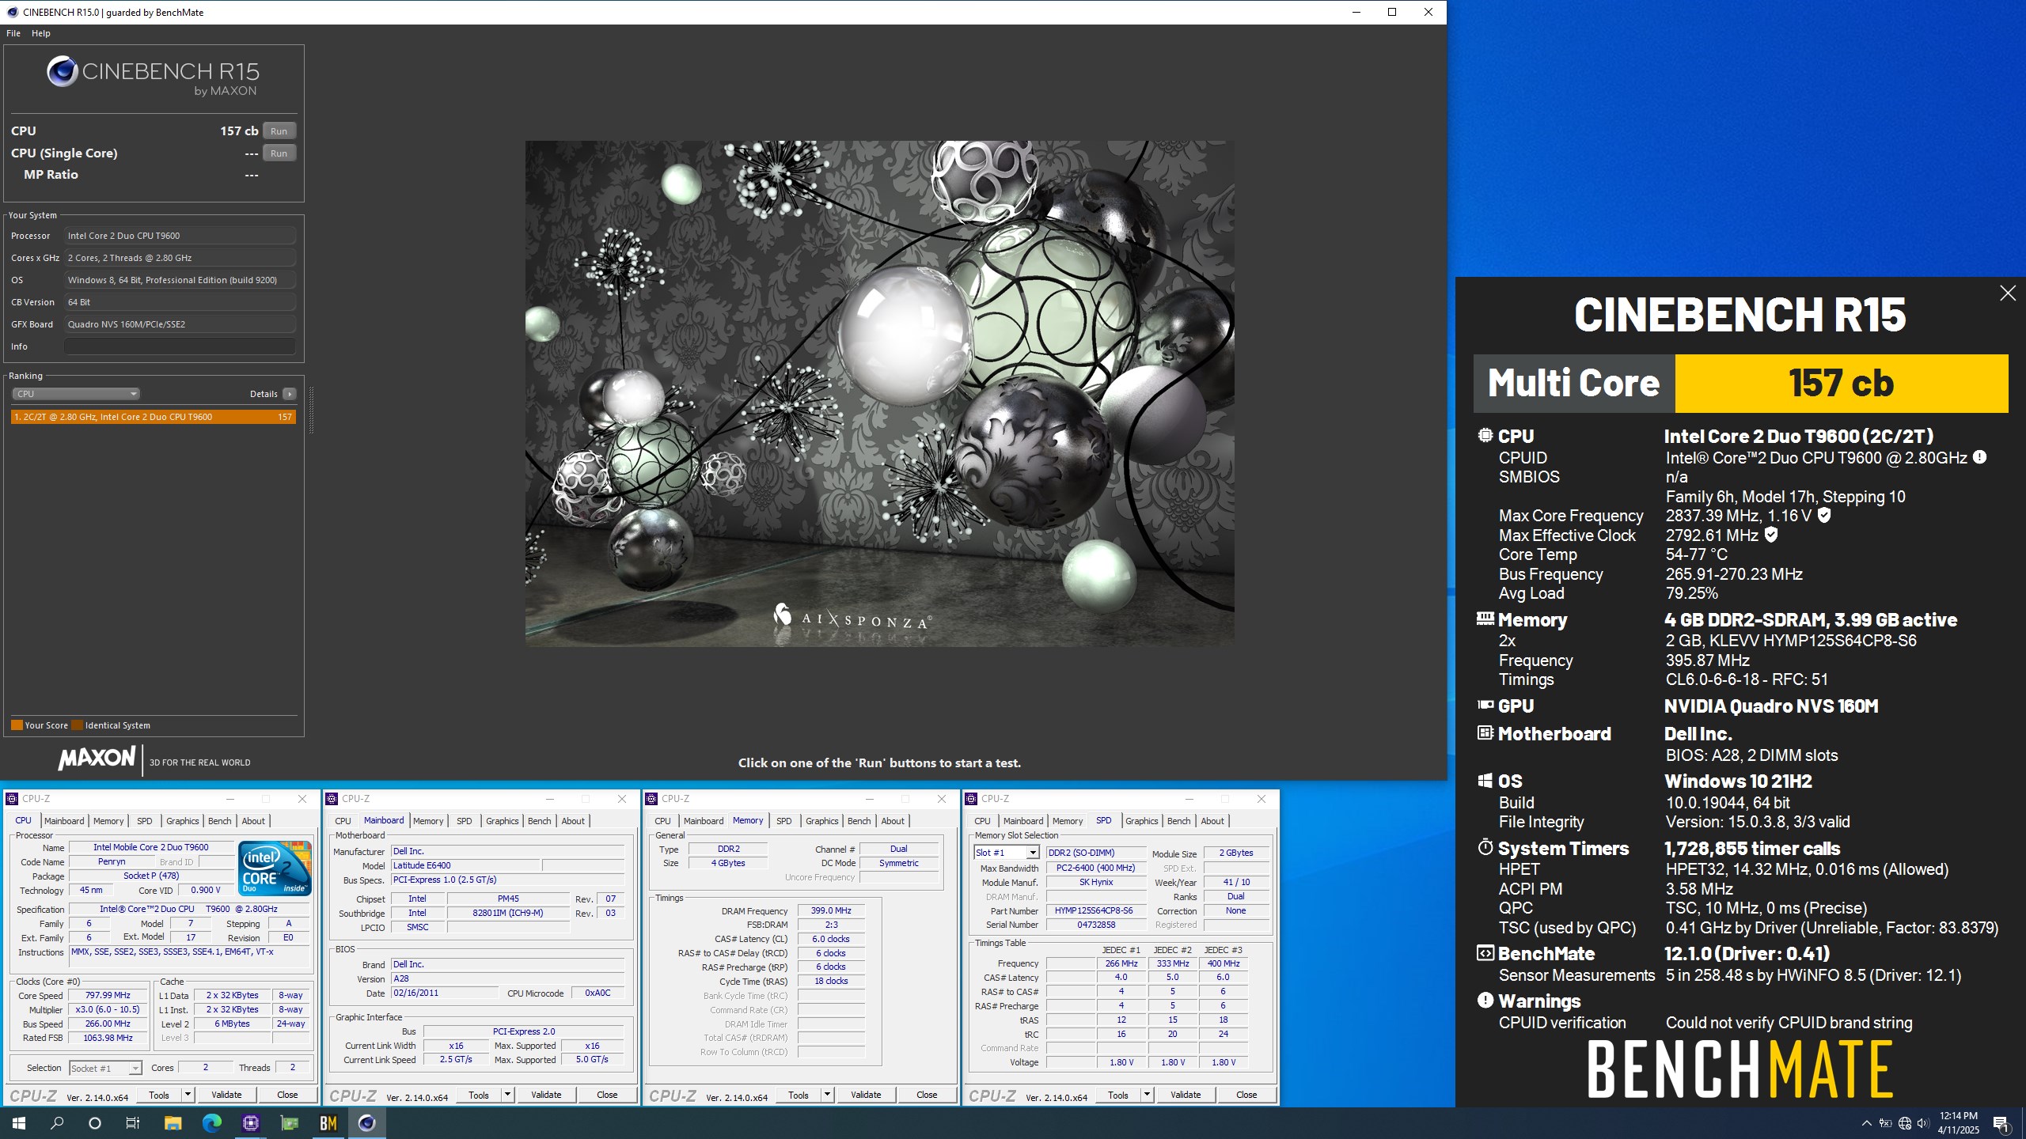Image resolution: width=2026 pixels, height=1139 pixels.
Task: Open the green circuit-board app taskbar icon
Action: click(x=290, y=1122)
